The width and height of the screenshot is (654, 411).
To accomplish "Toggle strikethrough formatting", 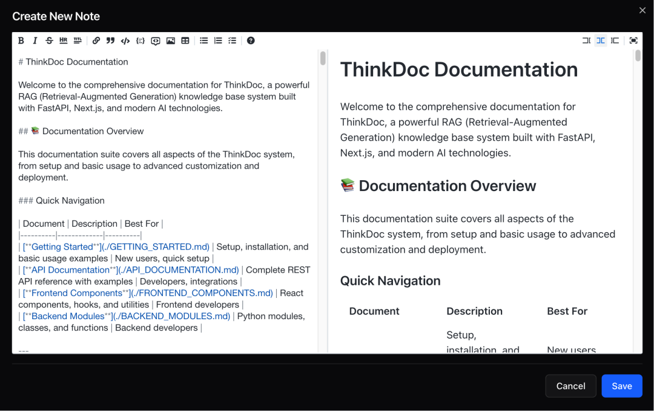I will 49,40.
